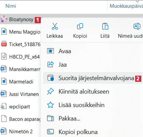Sort by the Muokkauspäivä column header
The width and height of the screenshot is (143, 137).
(126, 6)
